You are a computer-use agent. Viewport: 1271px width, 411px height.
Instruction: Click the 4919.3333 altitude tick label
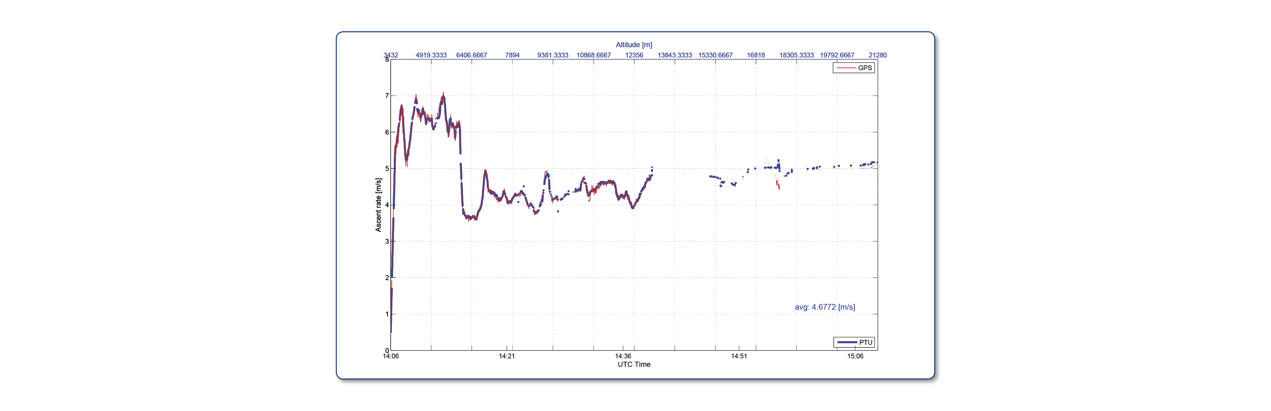(431, 55)
